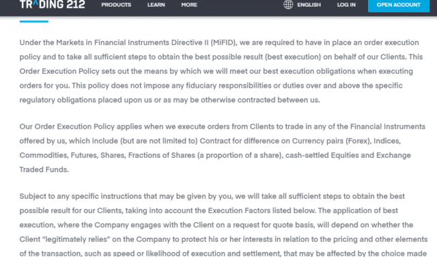Click the paragraph starting 'Subject to any'
Screen dimensions: 437x257
coord(223,225)
